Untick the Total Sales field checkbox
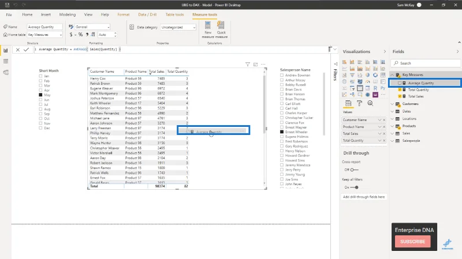462x259 pixels. tap(400, 96)
